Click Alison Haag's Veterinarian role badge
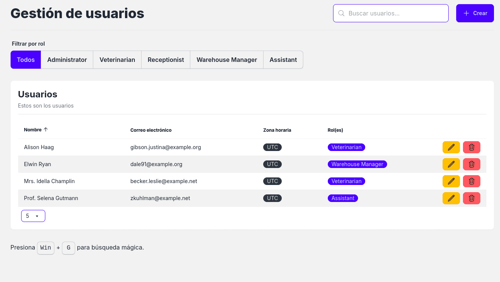 click(346, 147)
